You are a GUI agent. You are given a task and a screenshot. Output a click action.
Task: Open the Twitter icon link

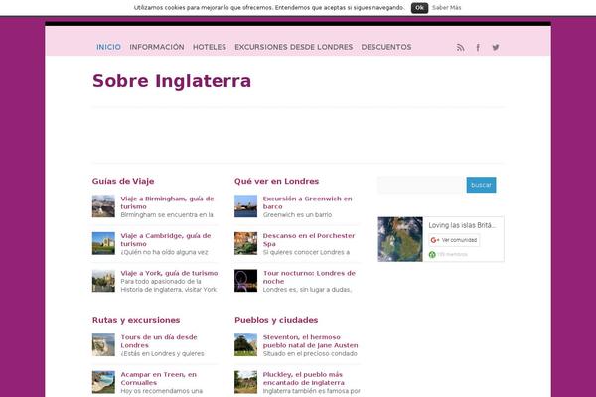tap(496, 47)
